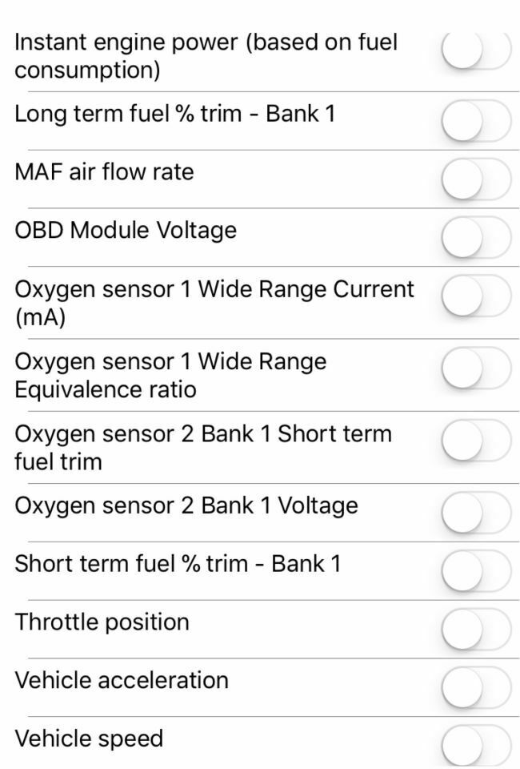The image size is (520, 769).
Task: Tap the Vehicle acceleration label
Action: pos(122,680)
